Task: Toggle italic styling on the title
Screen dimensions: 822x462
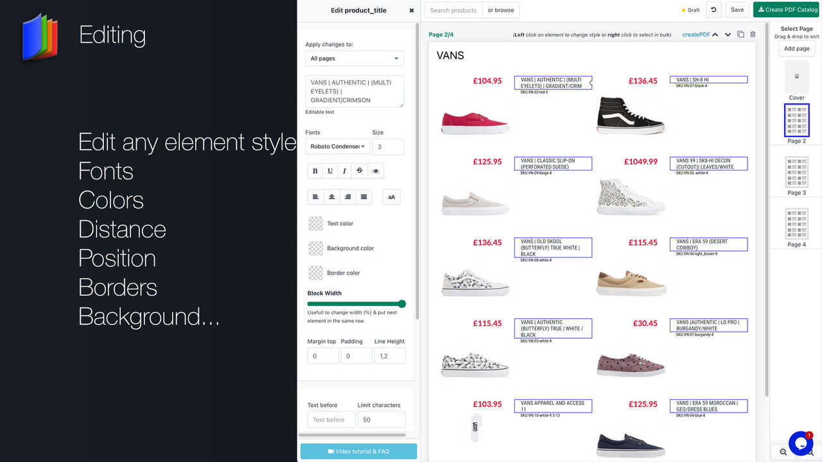Action: click(345, 171)
